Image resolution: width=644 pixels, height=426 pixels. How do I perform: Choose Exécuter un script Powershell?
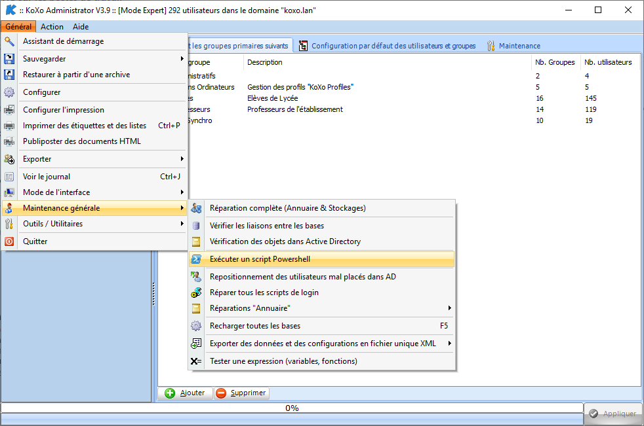coord(322,259)
